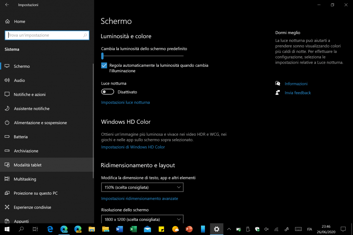Open the notification center icon
The image size is (353, 235).
tap(343, 229)
